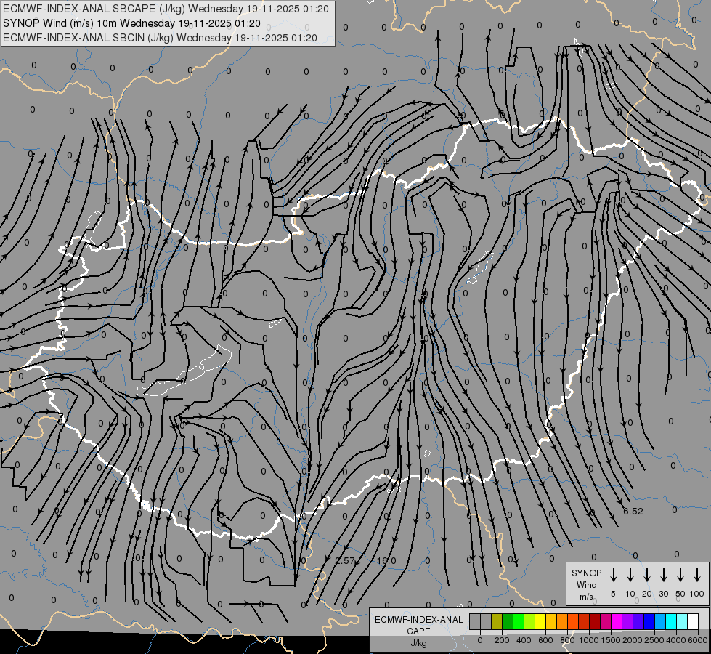Image resolution: width=711 pixels, height=654 pixels.
Task: Select the pure yellow CAPE legend swatch
Action: [x=540, y=621]
